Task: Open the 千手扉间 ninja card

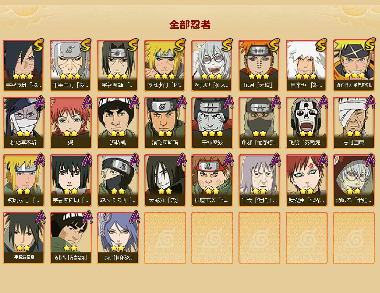Action: click(x=70, y=65)
